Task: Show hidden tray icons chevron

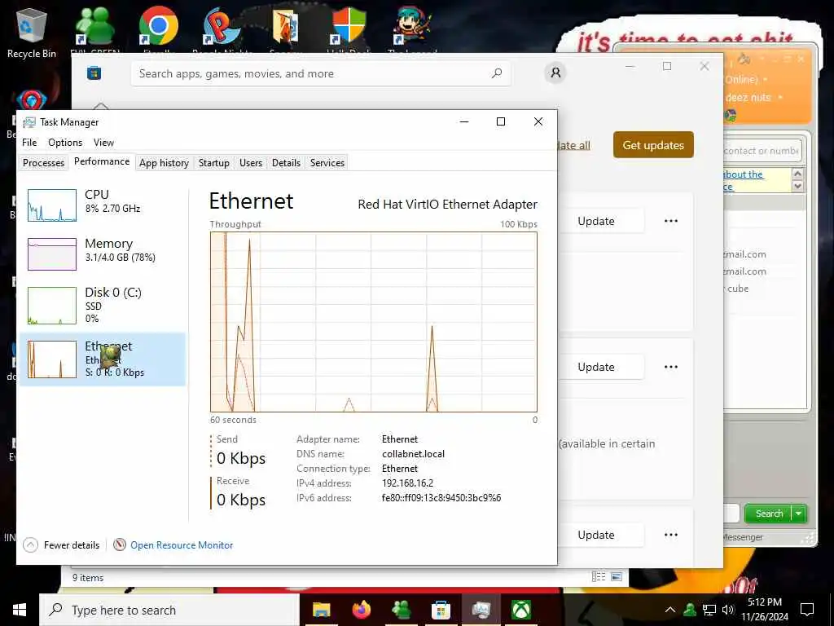Action: (670, 610)
